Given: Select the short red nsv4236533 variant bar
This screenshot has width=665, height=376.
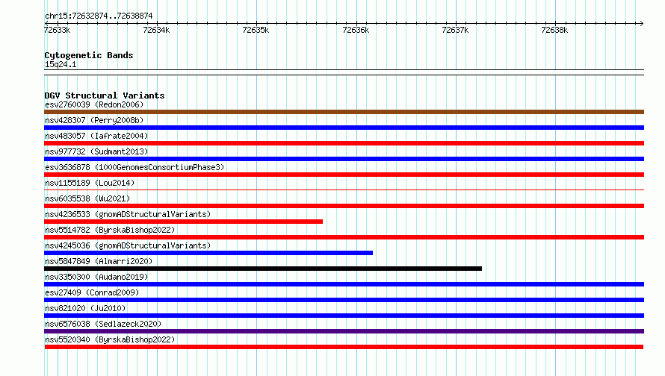Looking at the screenshot, I should point(183,222).
